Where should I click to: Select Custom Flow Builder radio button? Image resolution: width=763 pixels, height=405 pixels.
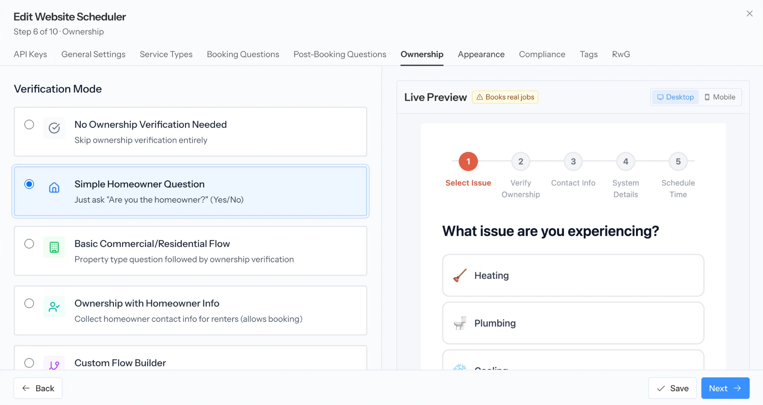coord(29,363)
